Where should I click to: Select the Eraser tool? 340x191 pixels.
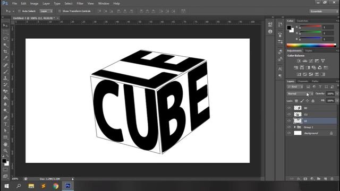pos(5,91)
